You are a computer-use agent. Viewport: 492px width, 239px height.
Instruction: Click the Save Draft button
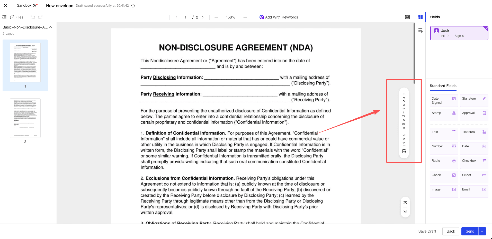427,231
